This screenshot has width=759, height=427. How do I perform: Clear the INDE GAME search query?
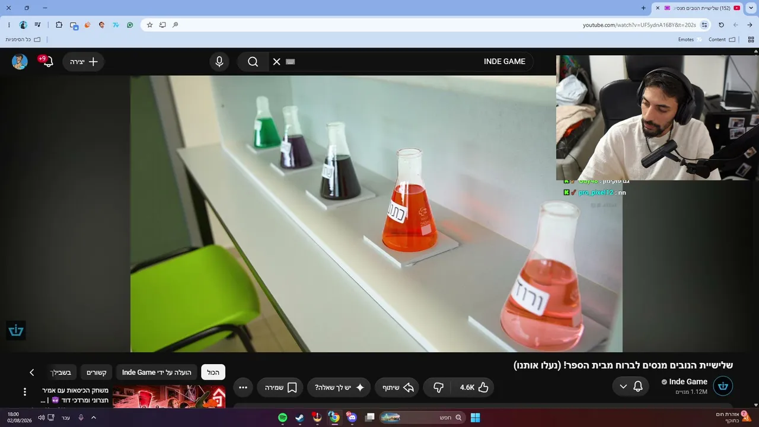tap(276, 62)
